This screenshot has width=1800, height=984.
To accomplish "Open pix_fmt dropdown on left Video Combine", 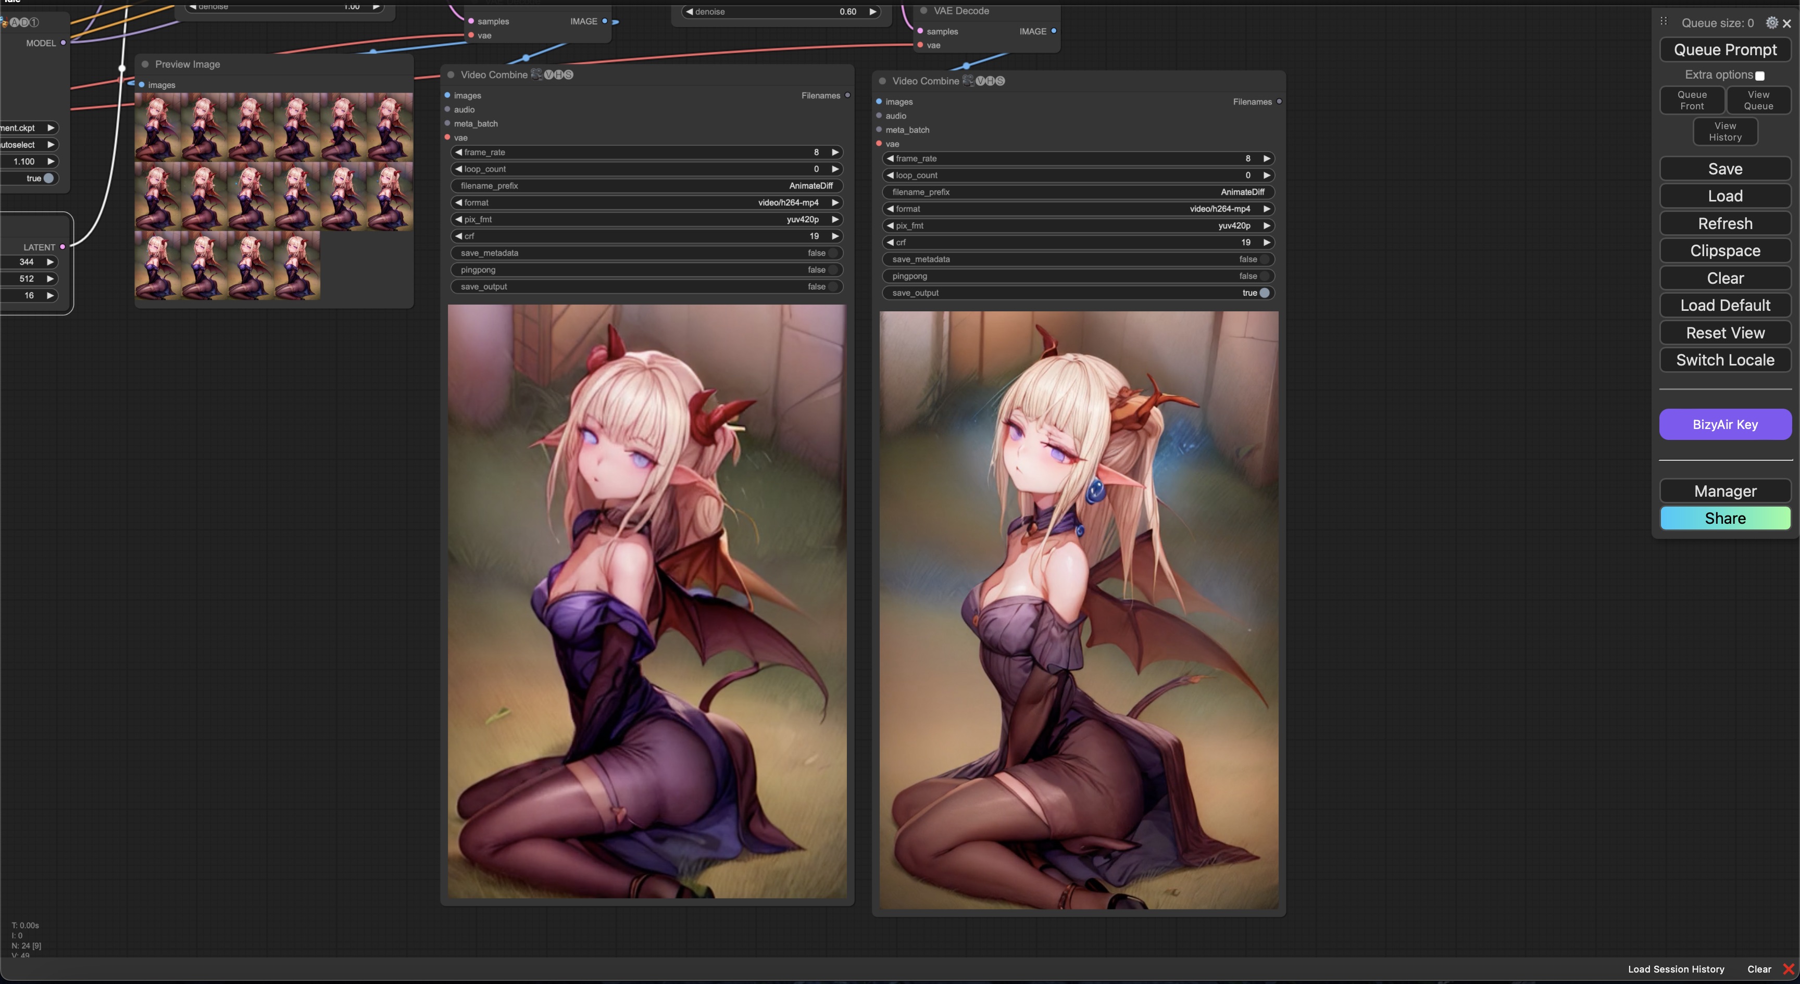I will [x=647, y=219].
